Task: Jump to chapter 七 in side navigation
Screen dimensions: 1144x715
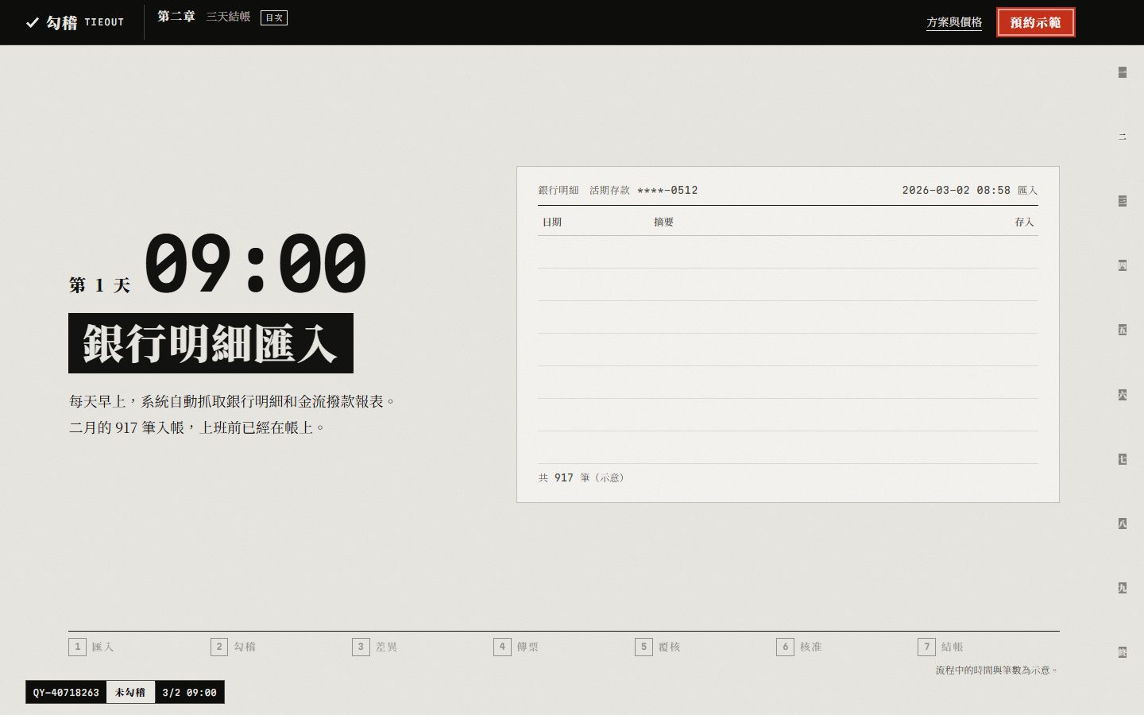Action: (x=1123, y=459)
